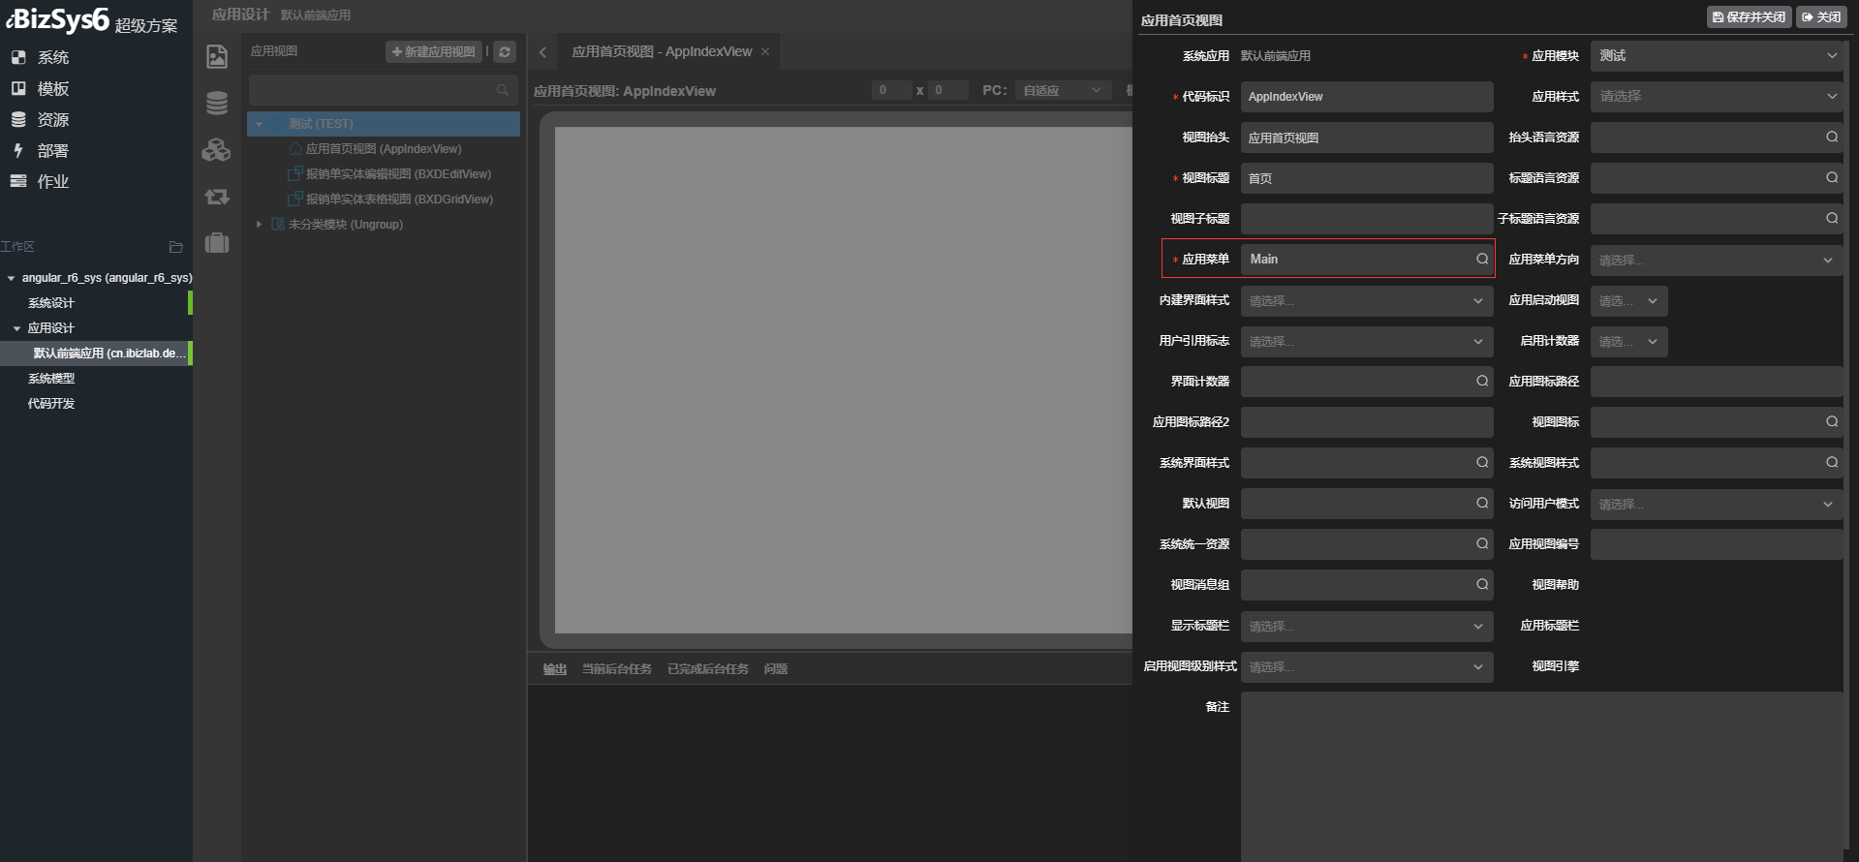
Task: Click the 应用菜单 picker search icon
Action: (1482, 260)
